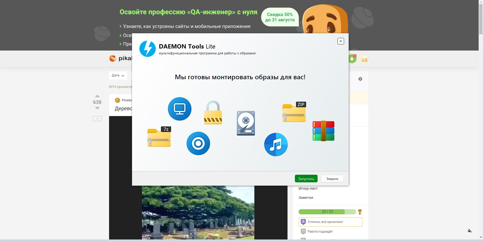Click the blue monitor icon
Viewport: 484px width, 241px height.
[x=180, y=109]
